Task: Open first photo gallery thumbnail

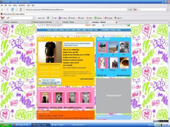Action: point(45,98)
